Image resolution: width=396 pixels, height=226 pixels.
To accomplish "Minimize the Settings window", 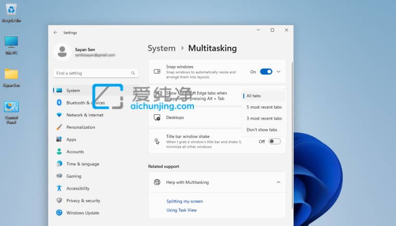I will coord(258,30).
